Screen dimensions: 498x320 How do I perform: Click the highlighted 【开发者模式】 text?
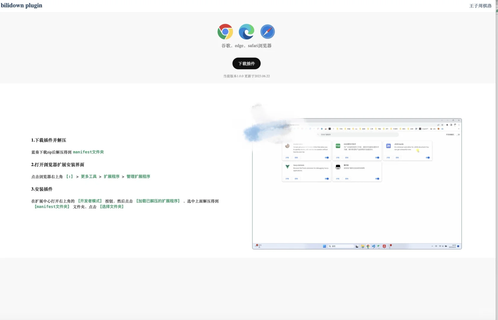click(90, 201)
